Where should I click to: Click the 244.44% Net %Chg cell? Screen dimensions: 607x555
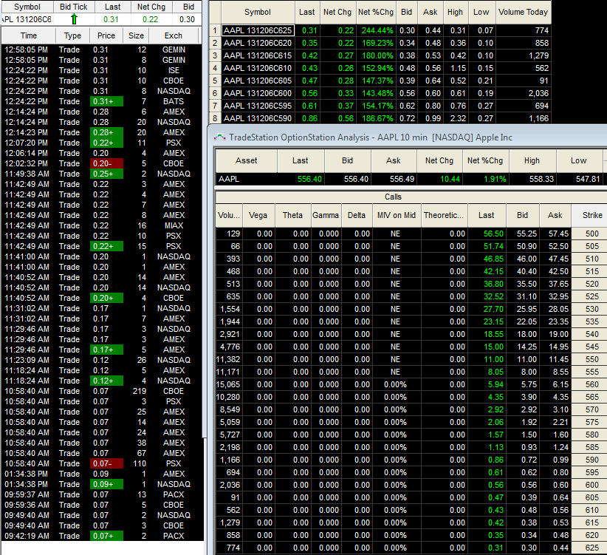[x=376, y=30]
